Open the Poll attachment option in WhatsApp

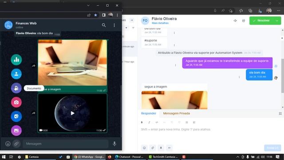point(16,60)
